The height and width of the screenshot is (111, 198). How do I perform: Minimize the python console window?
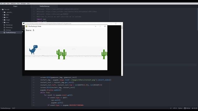click(x=111, y=23)
